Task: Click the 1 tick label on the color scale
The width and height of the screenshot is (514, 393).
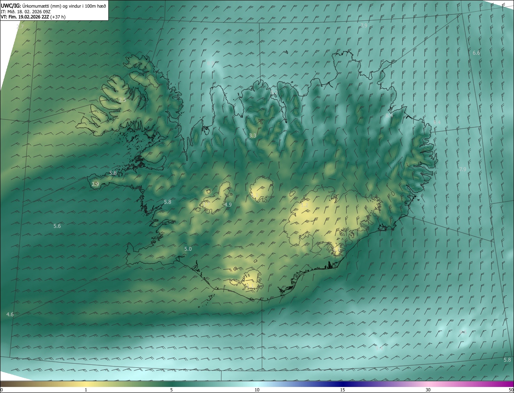Action: tap(86, 390)
